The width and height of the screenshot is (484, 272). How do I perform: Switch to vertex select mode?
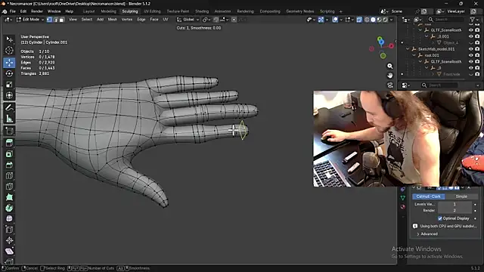click(x=49, y=20)
